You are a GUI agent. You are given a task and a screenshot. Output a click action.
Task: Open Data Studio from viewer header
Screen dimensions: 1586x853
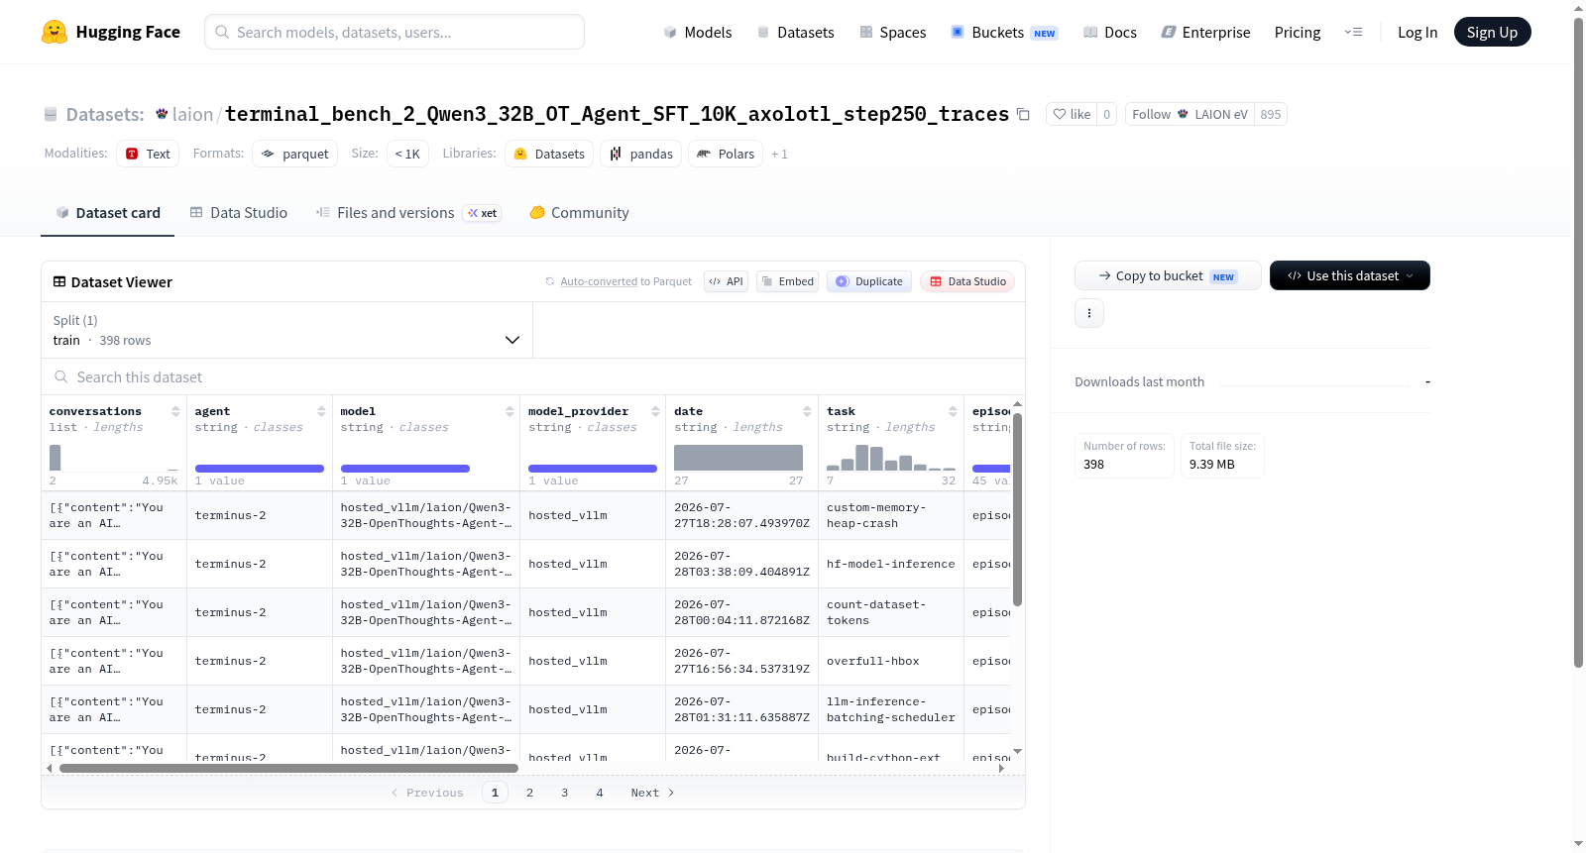click(967, 281)
